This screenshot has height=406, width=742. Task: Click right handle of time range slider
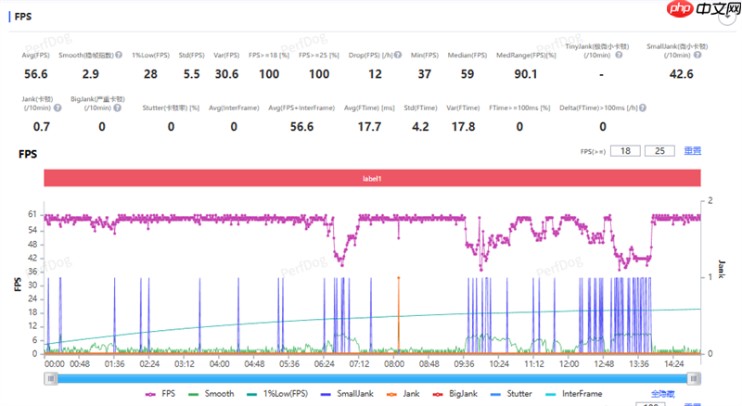[694, 378]
